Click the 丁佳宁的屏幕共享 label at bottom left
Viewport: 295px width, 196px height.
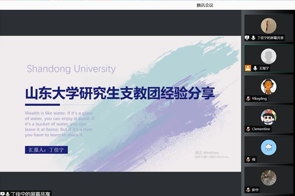tap(30, 194)
